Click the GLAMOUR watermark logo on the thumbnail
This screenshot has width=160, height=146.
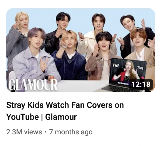pyautogui.click(x=33, y=85)
